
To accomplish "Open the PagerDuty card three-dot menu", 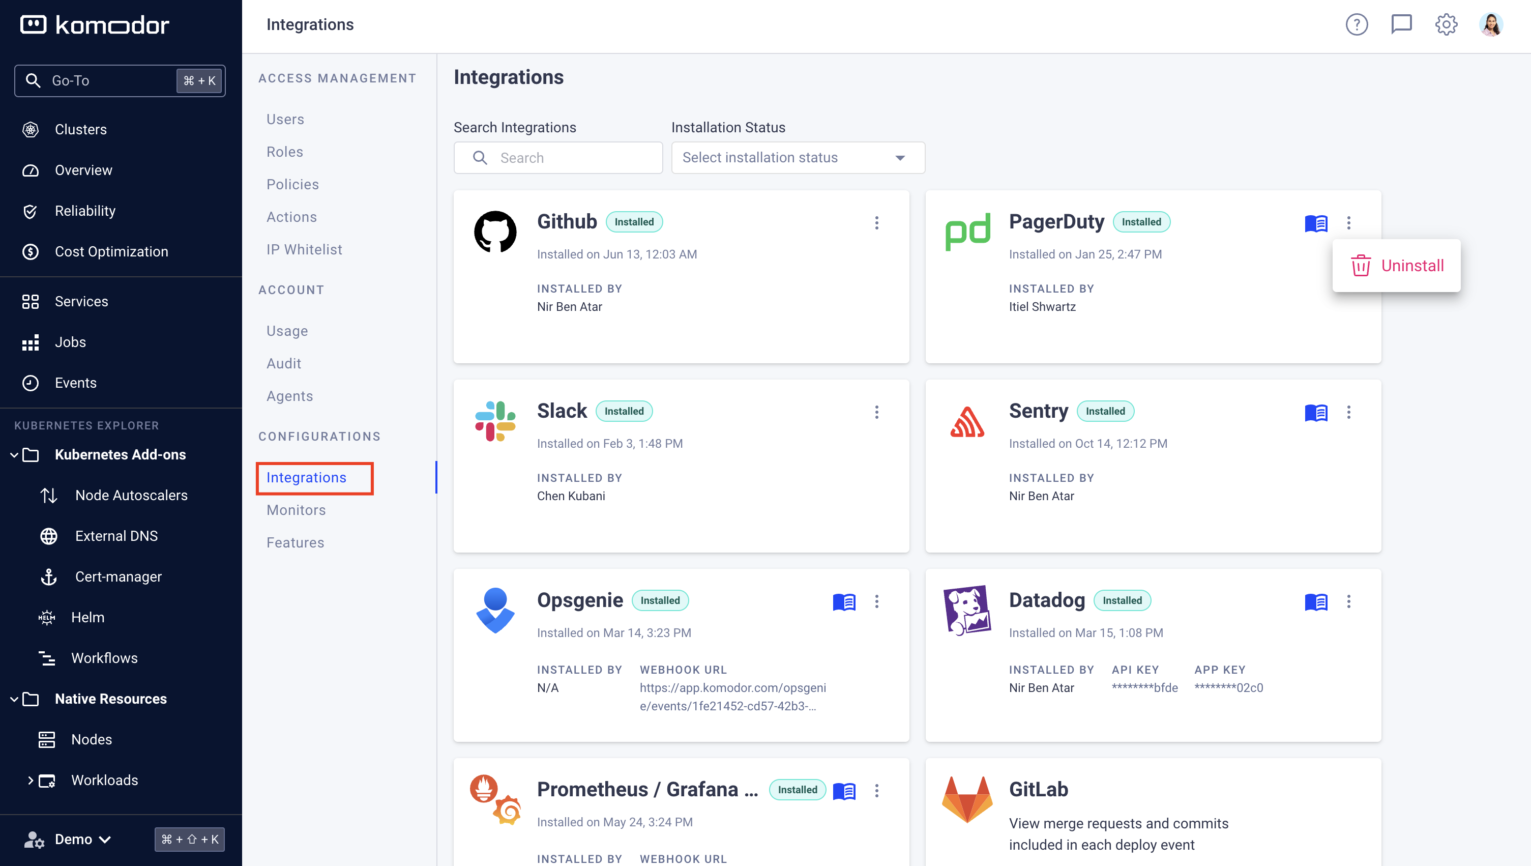I will click(x=1348, y=223).
